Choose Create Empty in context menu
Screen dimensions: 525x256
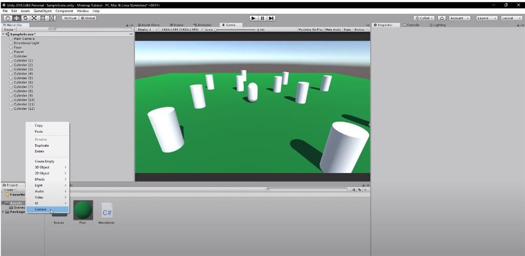coord(48,161)
